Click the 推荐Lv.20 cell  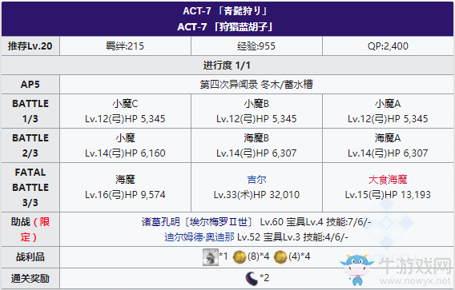pos(30,46)
